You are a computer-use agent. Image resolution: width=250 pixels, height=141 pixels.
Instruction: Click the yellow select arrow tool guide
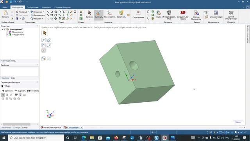45,33
